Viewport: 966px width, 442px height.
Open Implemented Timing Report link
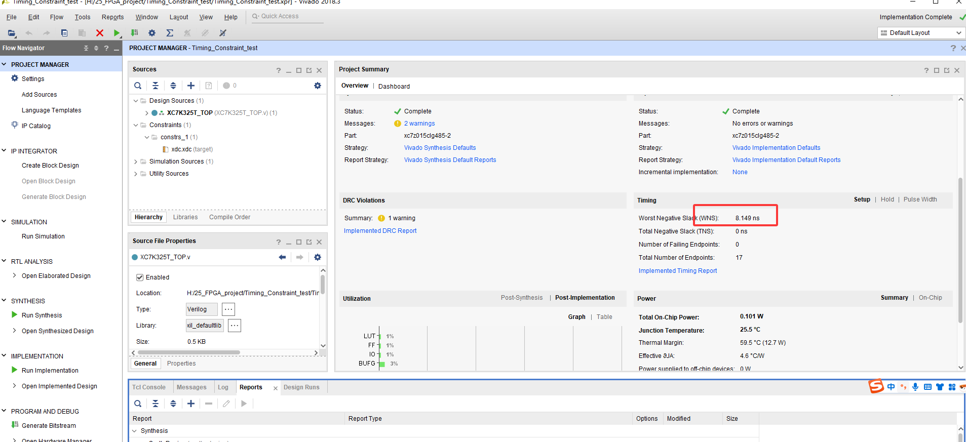click(x=678, y=271)
